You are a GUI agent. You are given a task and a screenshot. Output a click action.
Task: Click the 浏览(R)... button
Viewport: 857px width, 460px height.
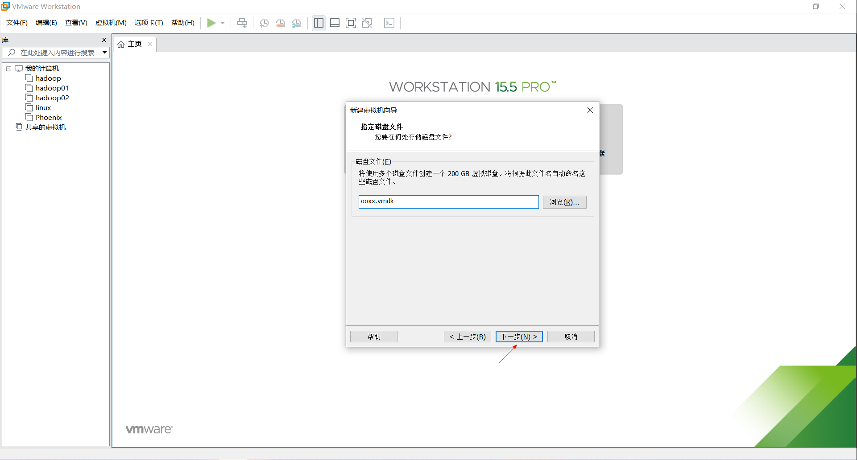(564, 202)
